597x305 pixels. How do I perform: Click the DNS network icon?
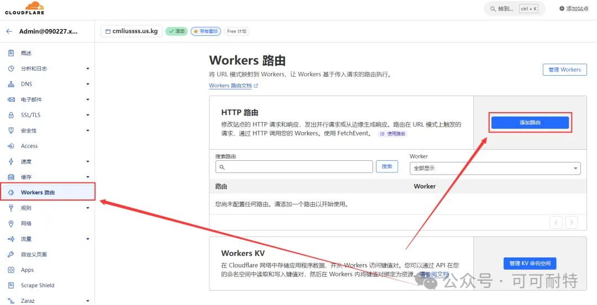click(11, 84)
